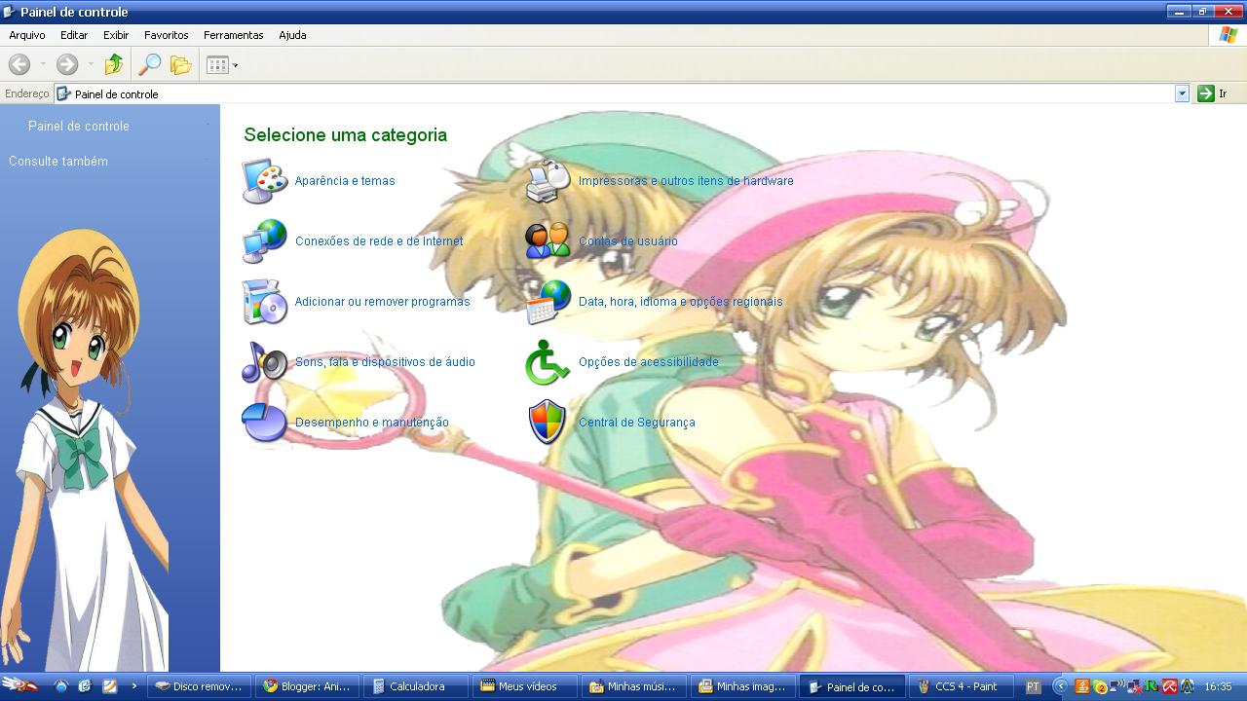Click the Forward navigation arrow

click(x=66, y=65)
